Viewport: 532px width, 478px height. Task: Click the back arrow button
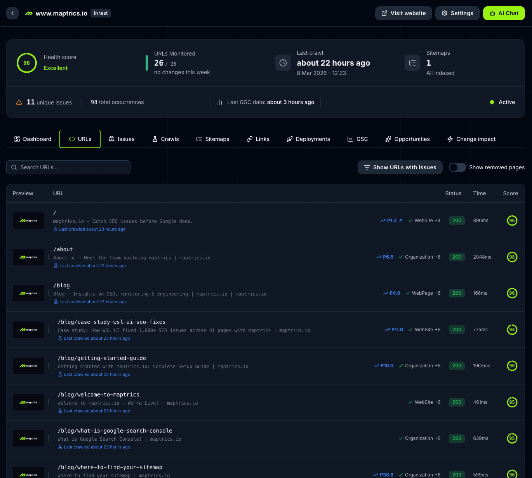(x=12, y=13)
